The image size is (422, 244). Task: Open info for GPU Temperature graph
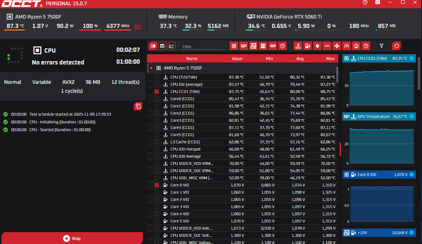tap(412, 116)
